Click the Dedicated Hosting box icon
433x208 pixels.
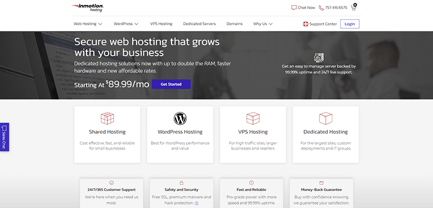[x=326, y=118]
